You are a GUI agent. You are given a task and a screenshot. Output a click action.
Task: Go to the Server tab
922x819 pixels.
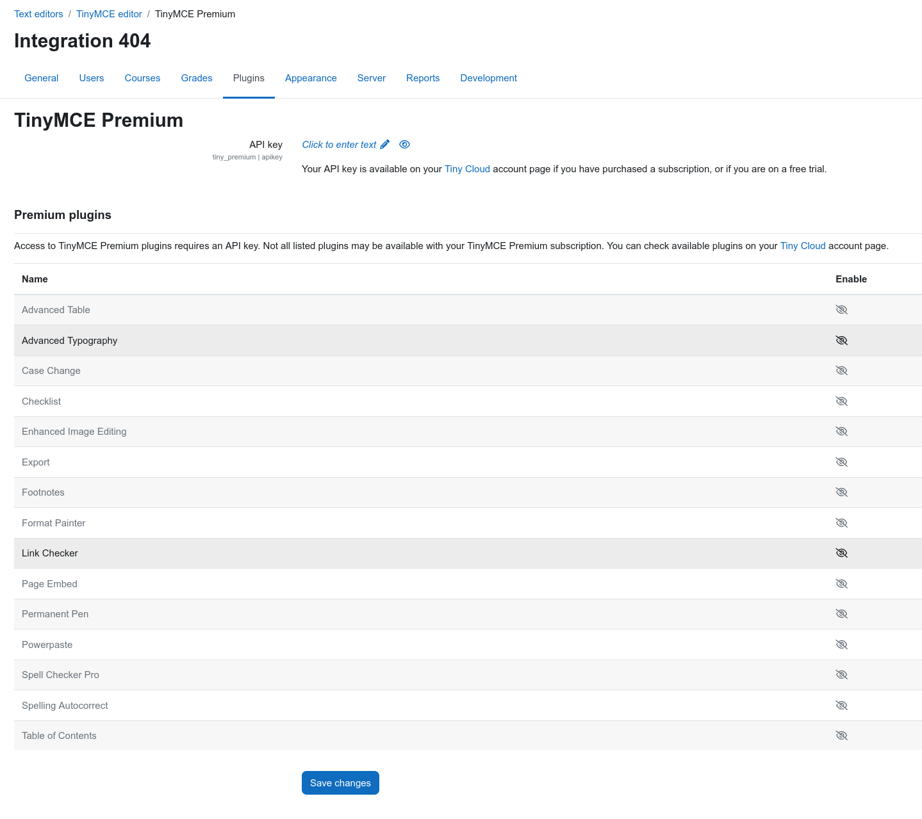pos(372,78)
